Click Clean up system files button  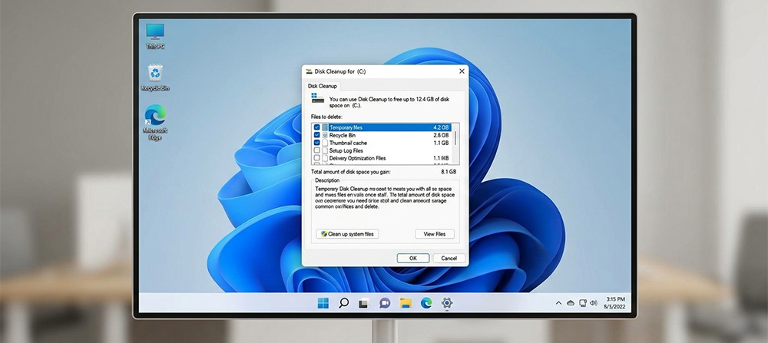[347, 234]
